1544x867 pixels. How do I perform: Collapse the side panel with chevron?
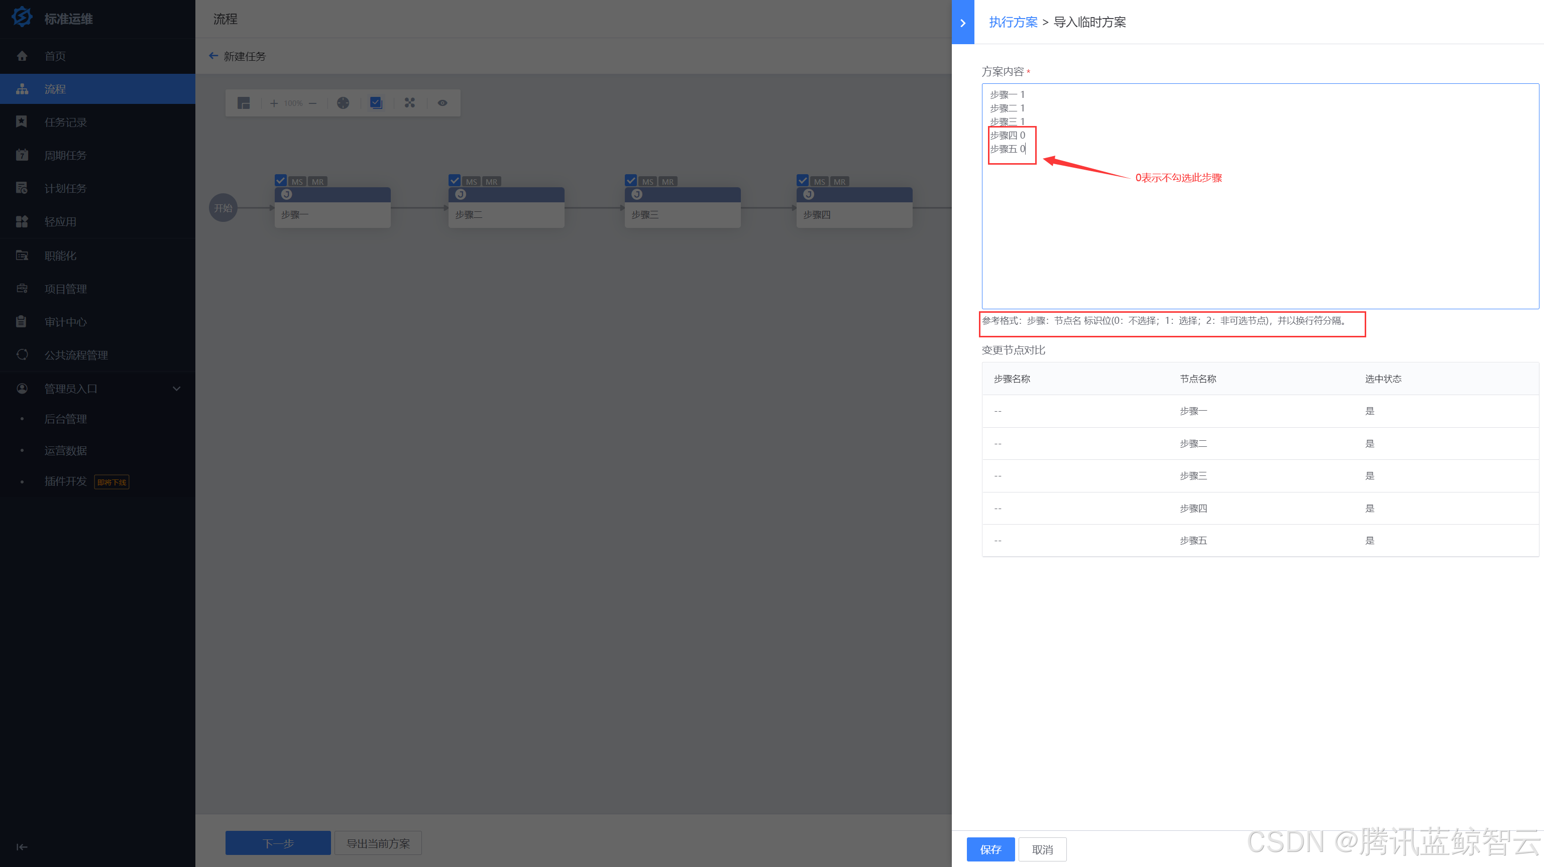point(962,23)
